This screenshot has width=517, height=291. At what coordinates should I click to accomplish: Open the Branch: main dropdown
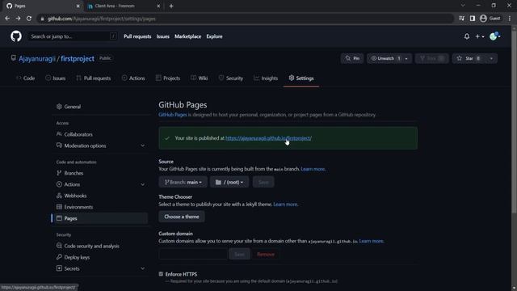coord(183,182)
